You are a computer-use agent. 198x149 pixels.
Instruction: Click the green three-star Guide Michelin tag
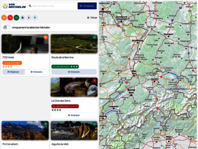pyautogui.click(x=65, y=67)
